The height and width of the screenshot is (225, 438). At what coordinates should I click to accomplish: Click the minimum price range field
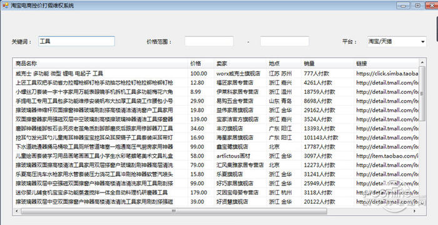[209, 41]
